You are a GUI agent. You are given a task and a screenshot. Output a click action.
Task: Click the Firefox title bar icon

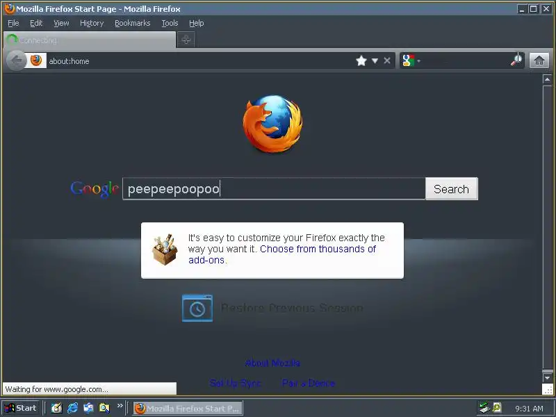pyautogui.click(x=10, y=8)
